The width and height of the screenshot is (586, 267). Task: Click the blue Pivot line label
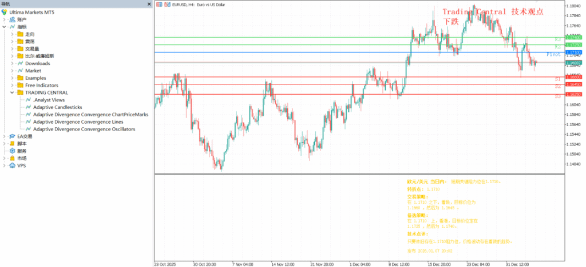(x=553, y=54)
